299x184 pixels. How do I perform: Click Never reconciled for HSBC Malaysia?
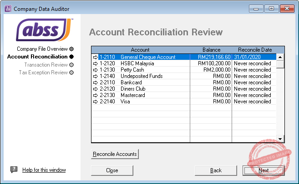pos(253,63)
